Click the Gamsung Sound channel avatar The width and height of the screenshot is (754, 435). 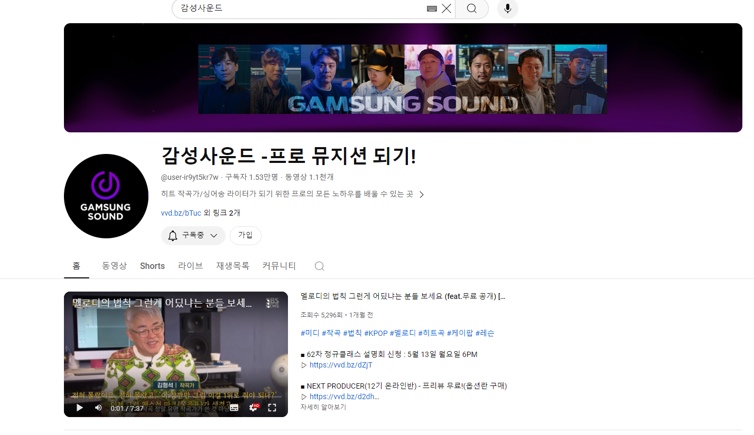pos(106,196)
